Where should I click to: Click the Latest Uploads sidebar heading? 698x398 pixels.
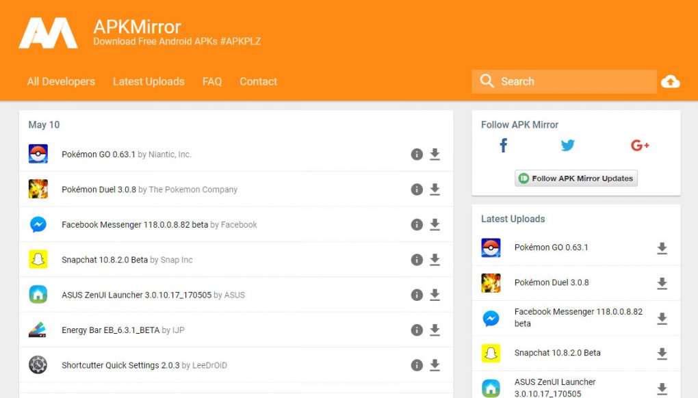tap(513, 219)
